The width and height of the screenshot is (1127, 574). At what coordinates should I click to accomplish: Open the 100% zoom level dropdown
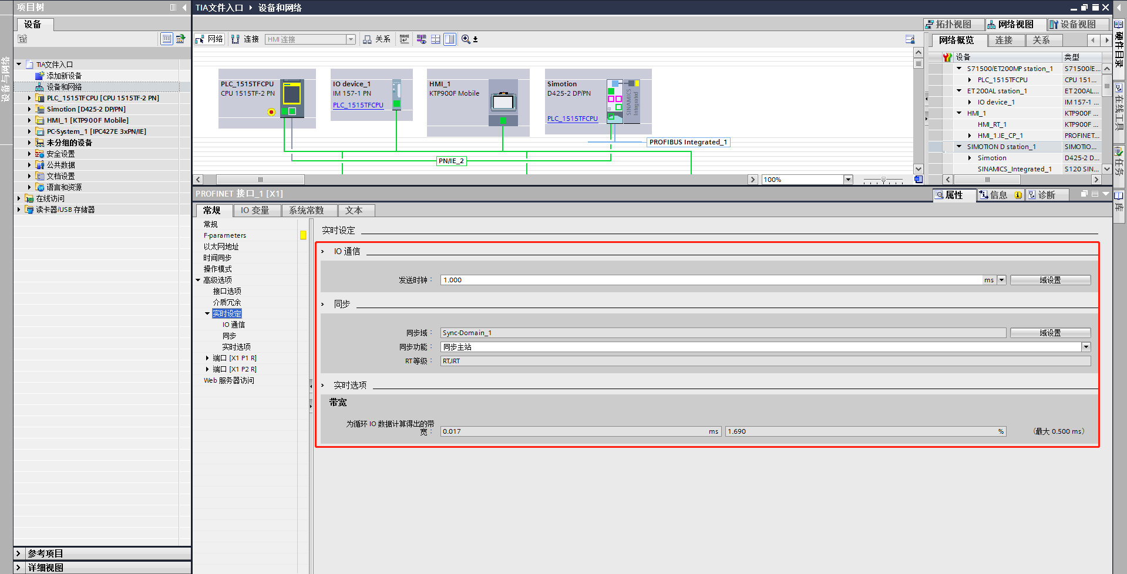coord(847,179)
